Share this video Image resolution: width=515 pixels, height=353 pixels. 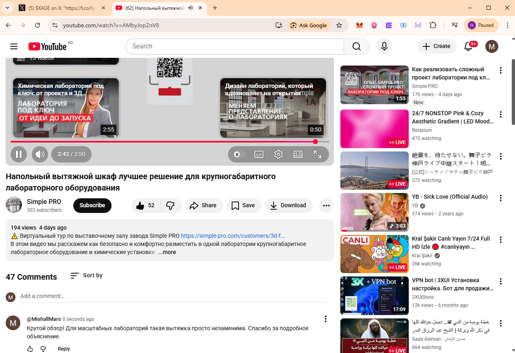(204, 206)
